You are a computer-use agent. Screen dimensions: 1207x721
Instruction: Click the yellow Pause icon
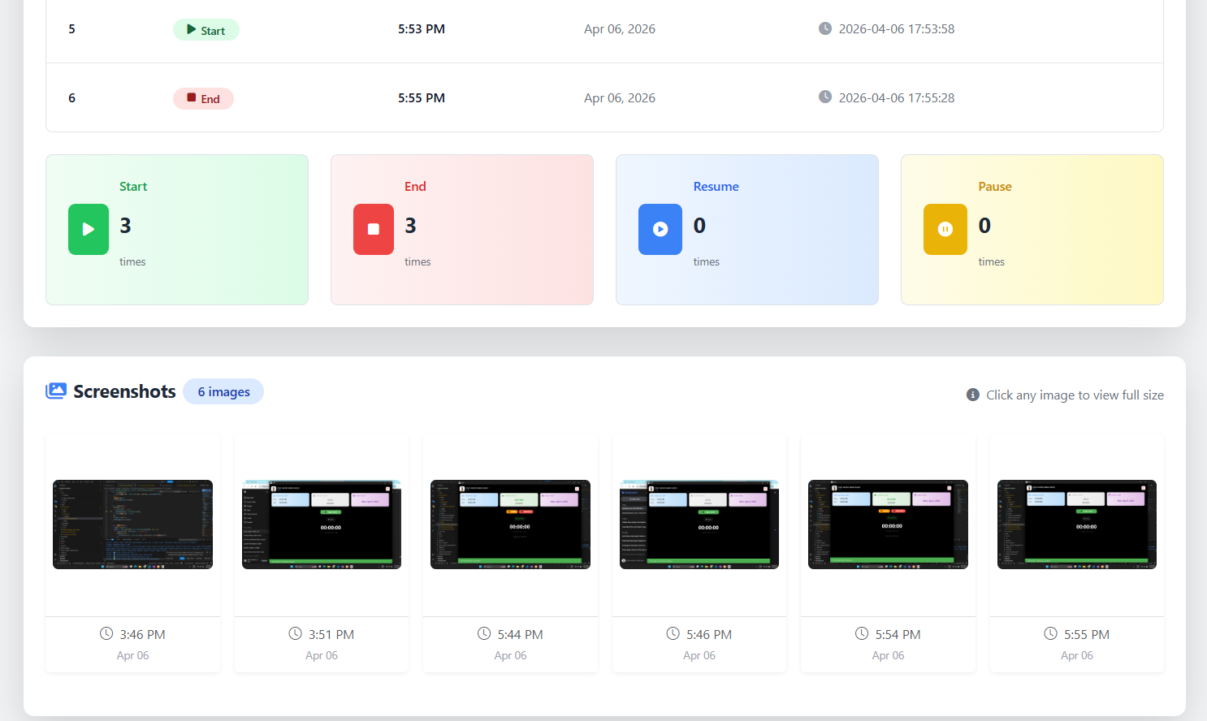(945, 229)
